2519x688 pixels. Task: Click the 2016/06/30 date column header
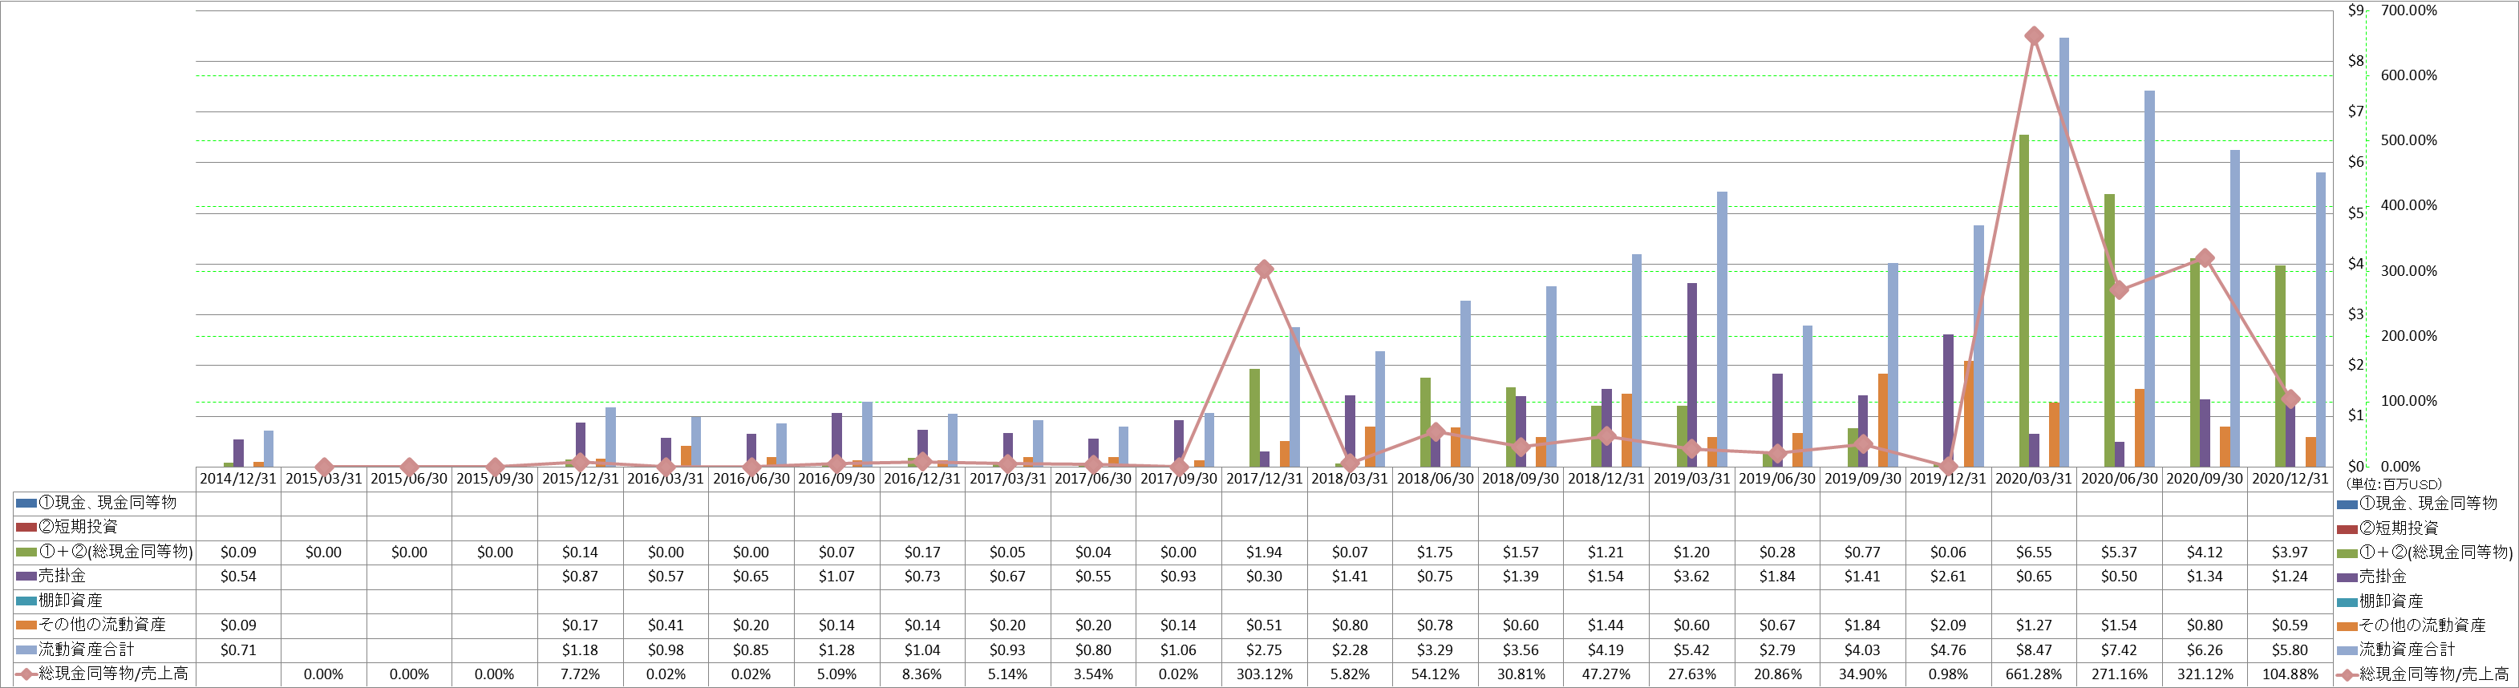751,479
